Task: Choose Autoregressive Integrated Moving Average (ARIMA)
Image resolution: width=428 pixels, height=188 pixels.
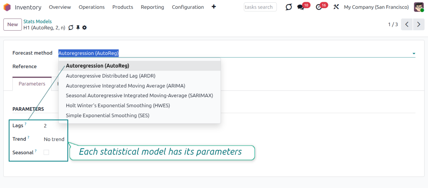Action: click(x=139, y=86)
